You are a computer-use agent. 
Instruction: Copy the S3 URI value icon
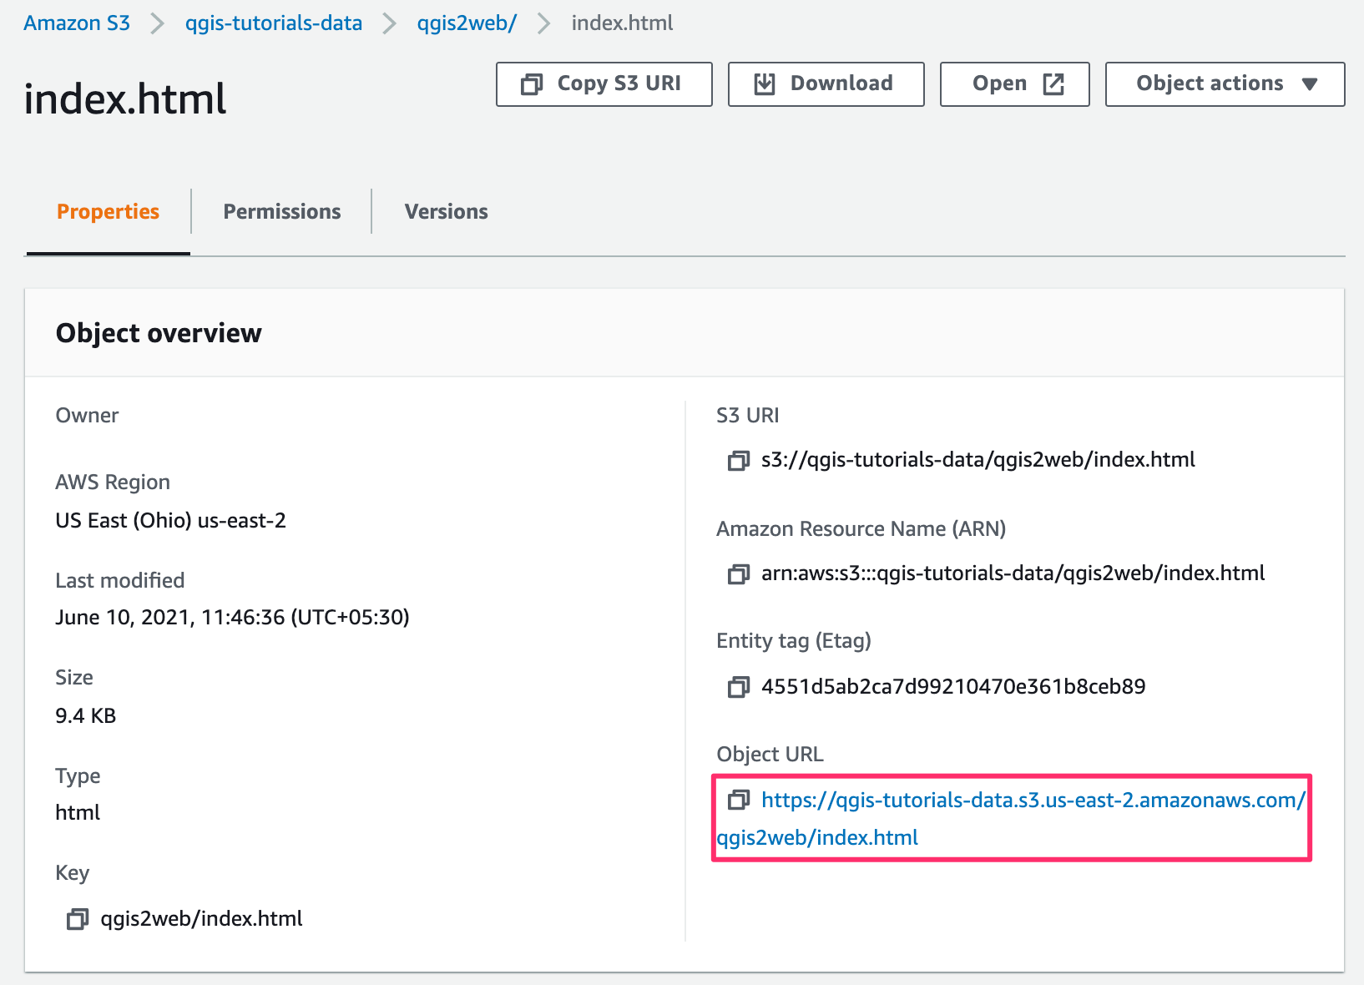[x=738, y=460]
